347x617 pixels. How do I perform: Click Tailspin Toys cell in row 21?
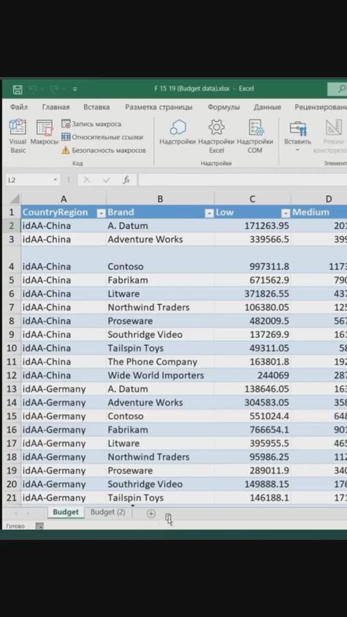[x=160, y=498]
